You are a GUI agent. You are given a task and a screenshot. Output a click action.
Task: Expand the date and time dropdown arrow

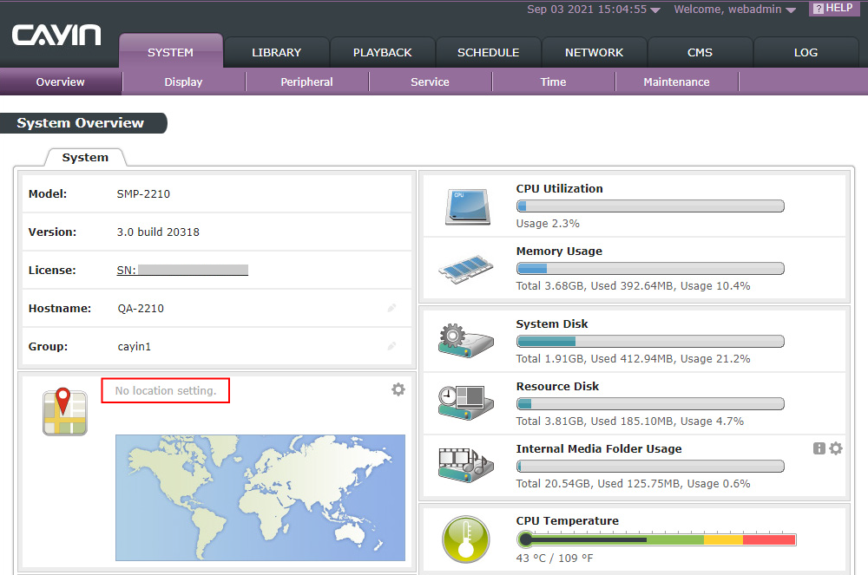[x=655, y=10]
